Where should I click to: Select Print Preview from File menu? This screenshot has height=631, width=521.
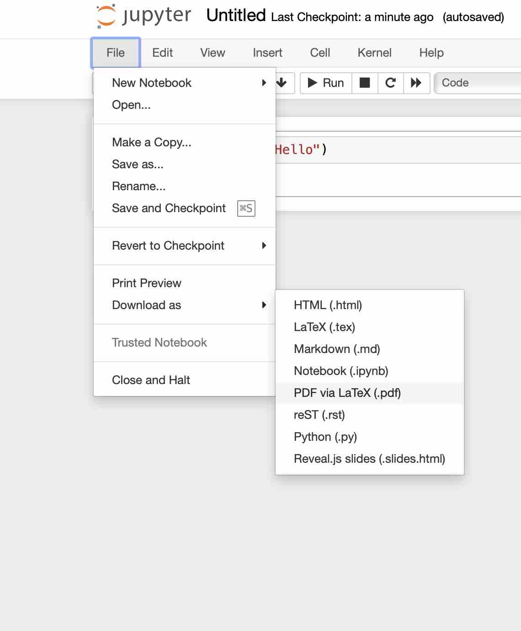(x=147, y=283)
